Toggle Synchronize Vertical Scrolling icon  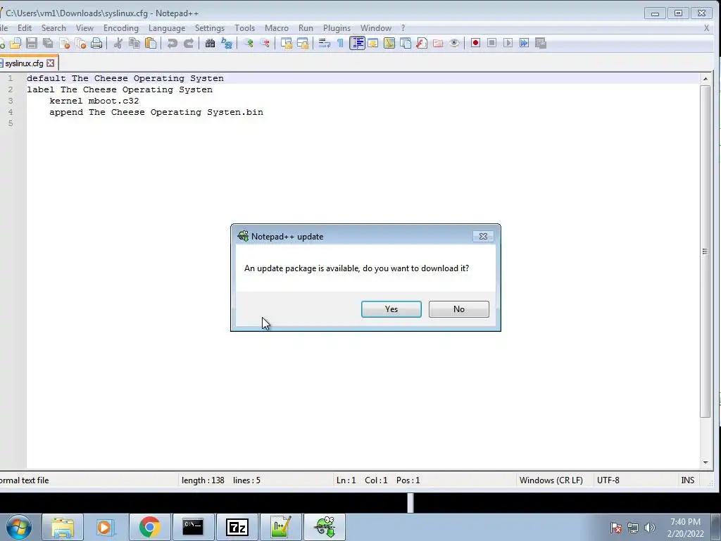tap(287, 43)
